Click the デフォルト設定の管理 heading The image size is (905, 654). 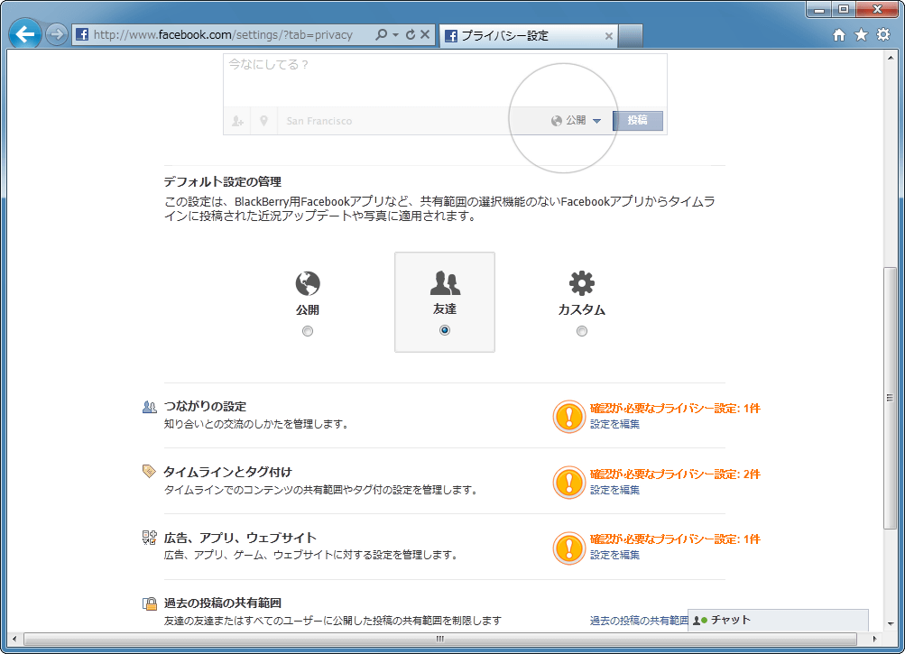223,182
